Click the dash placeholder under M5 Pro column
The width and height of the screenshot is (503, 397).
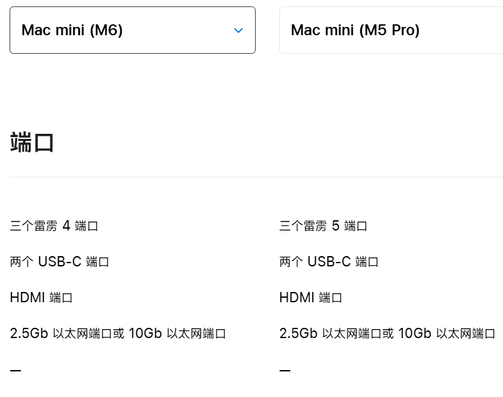(285, 370)
